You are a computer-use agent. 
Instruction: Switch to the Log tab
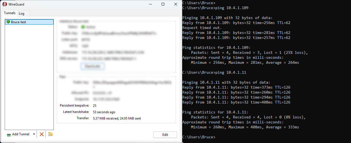click(22, 14)
